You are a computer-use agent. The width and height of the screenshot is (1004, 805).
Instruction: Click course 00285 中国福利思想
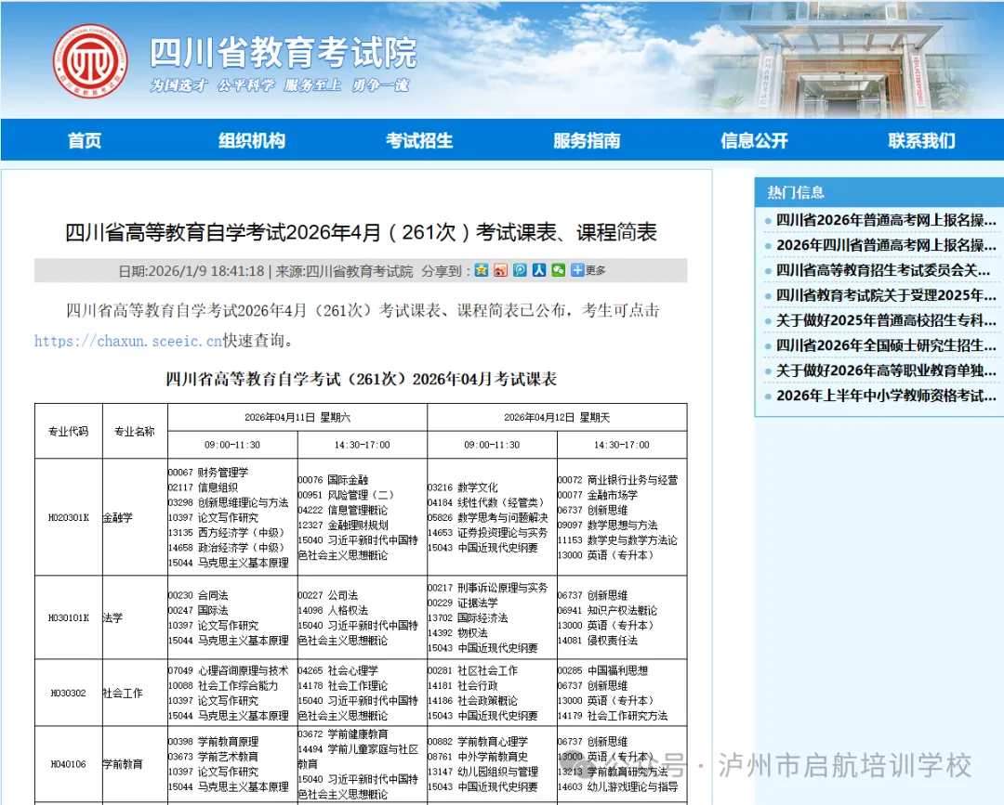(602, 670)
